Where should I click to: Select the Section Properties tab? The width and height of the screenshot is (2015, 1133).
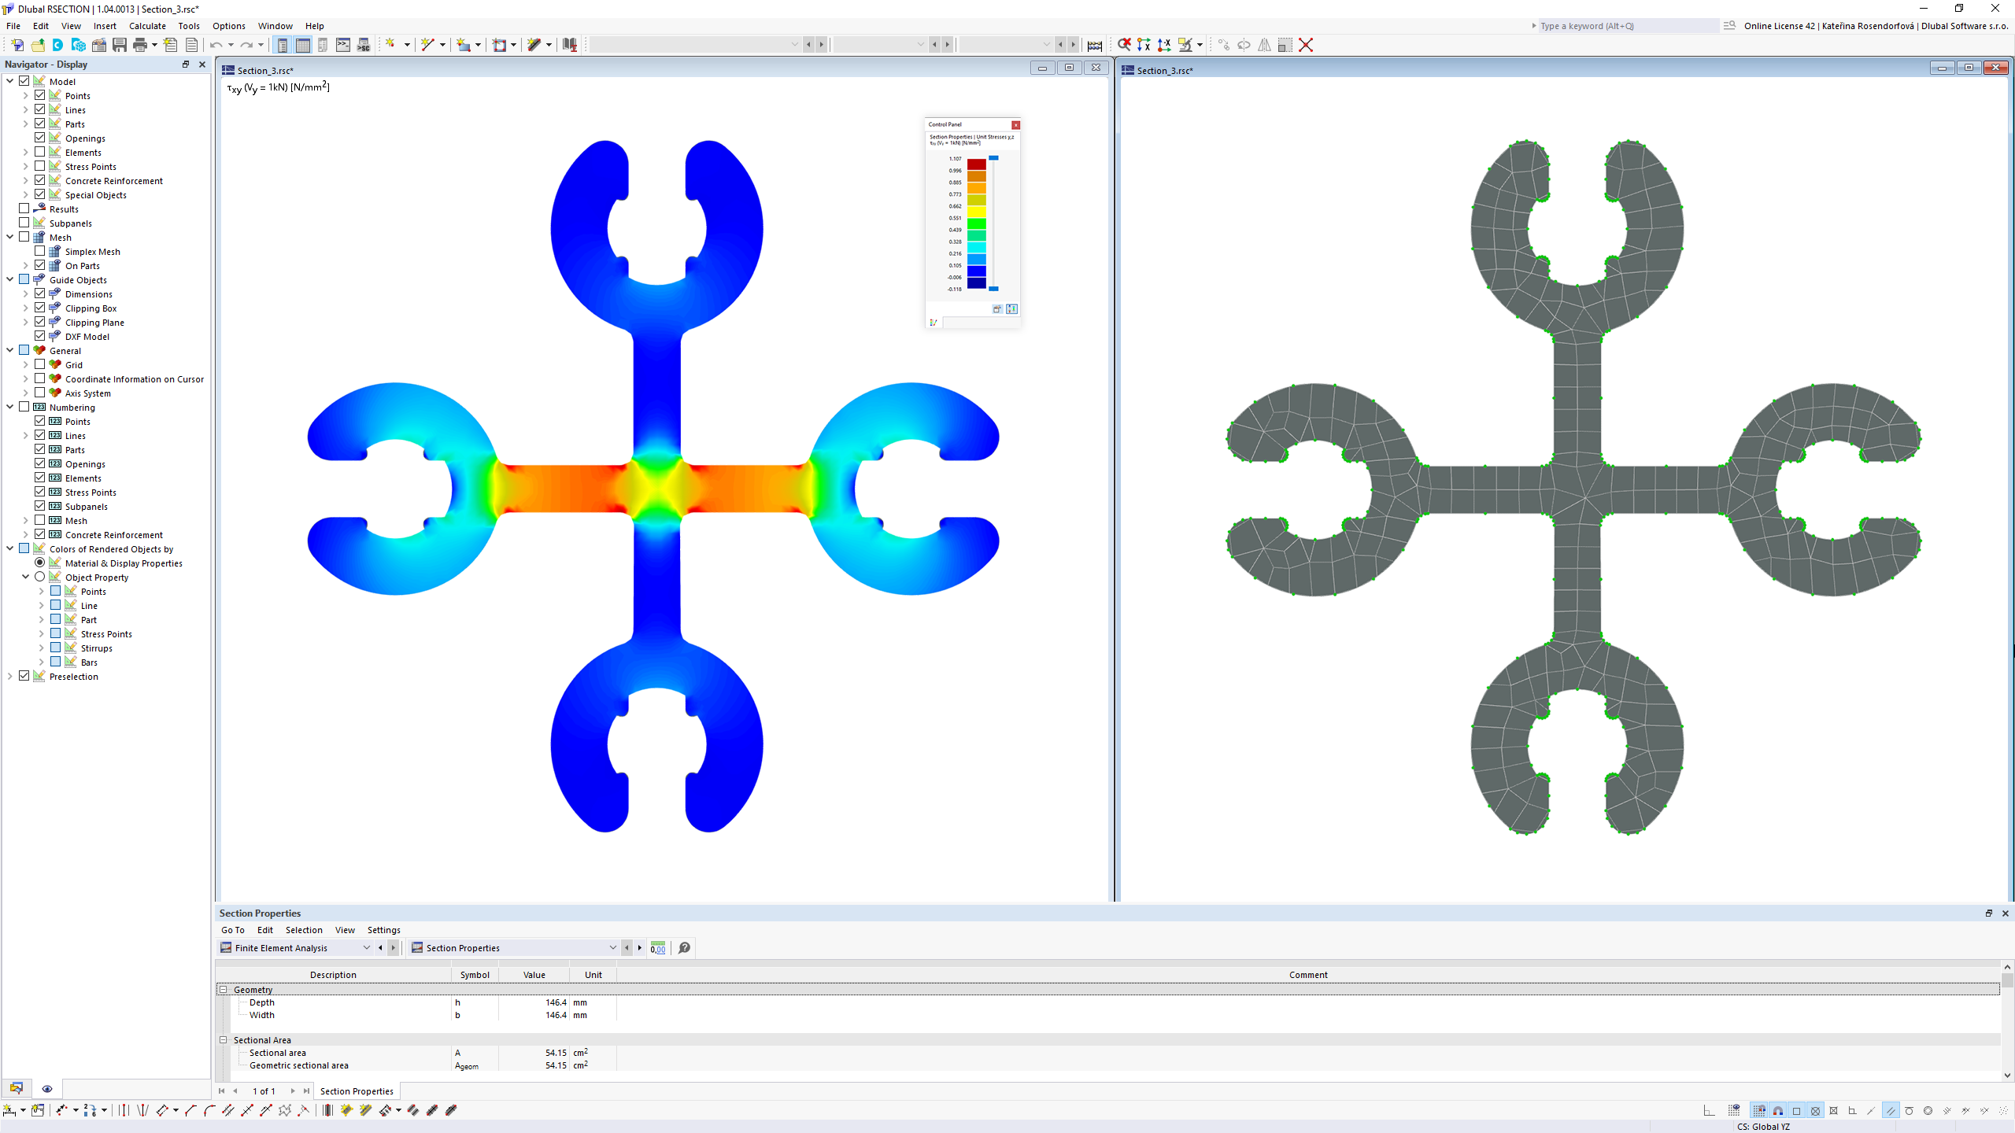tap(357, 1091)
